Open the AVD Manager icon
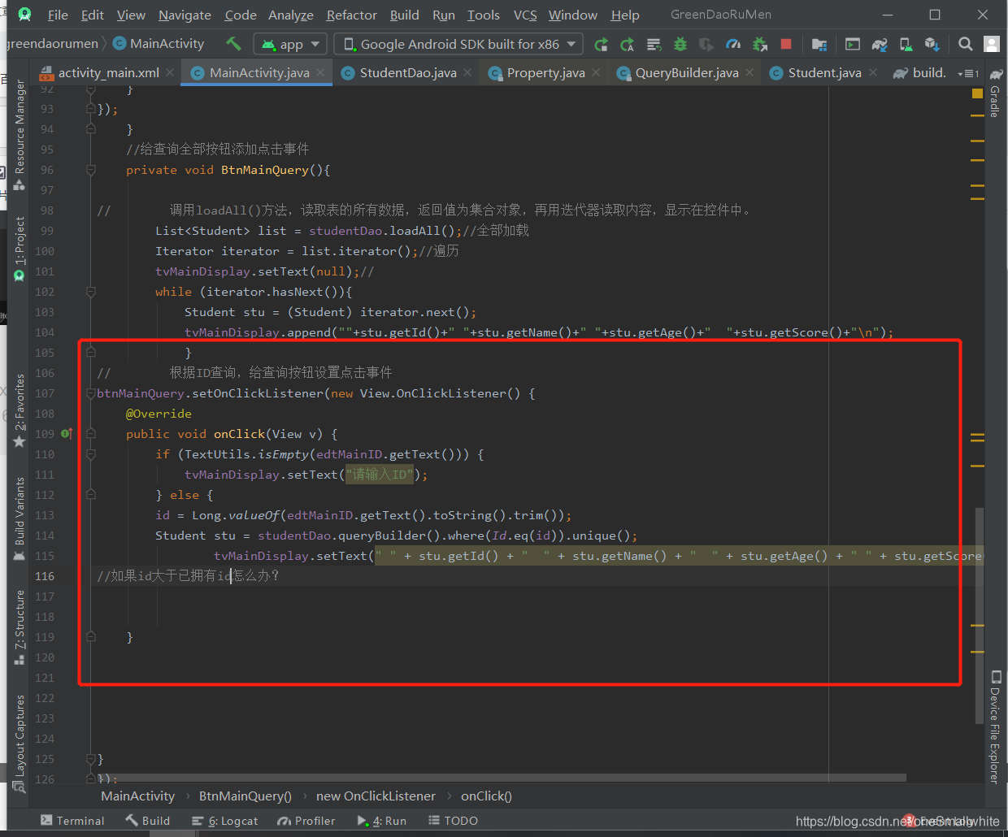The image size is (1008, 837). (x=906, y=45)
